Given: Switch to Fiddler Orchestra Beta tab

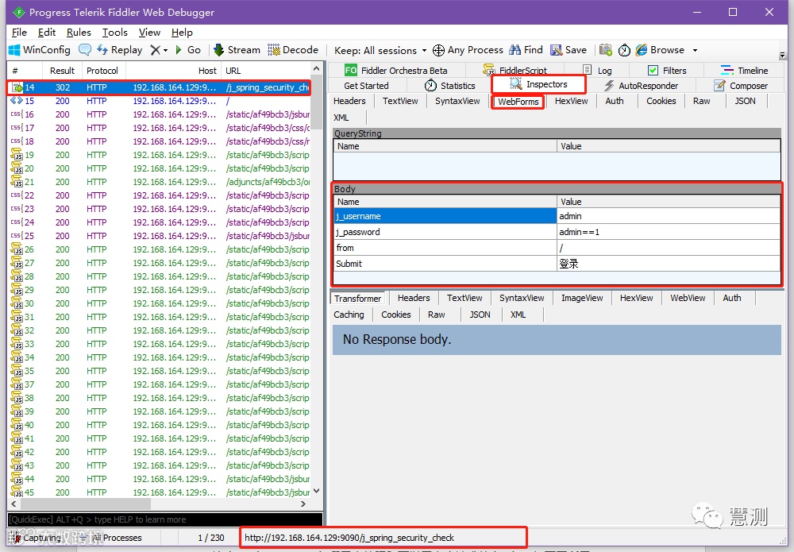Looking at the screenshot, I should pyautogui.click(x=396, y=71).
